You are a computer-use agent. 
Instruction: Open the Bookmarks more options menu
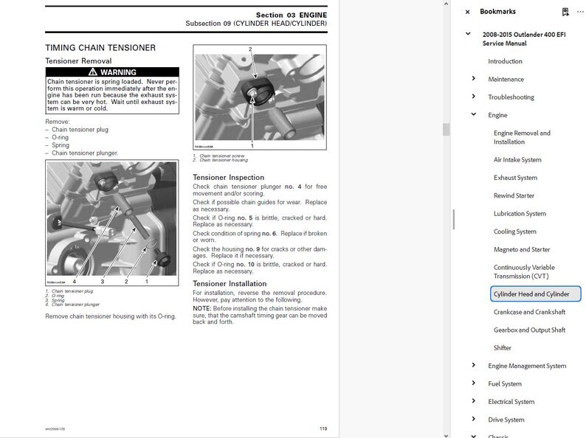579,12
